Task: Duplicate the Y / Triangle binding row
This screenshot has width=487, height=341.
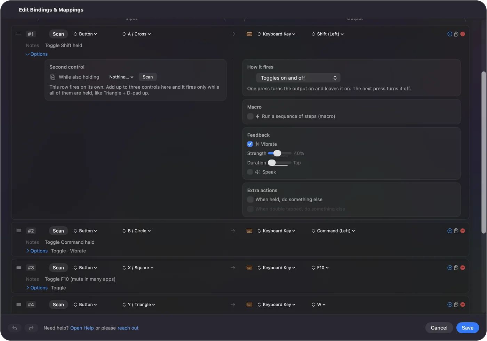Action: (x=456, y=305)
